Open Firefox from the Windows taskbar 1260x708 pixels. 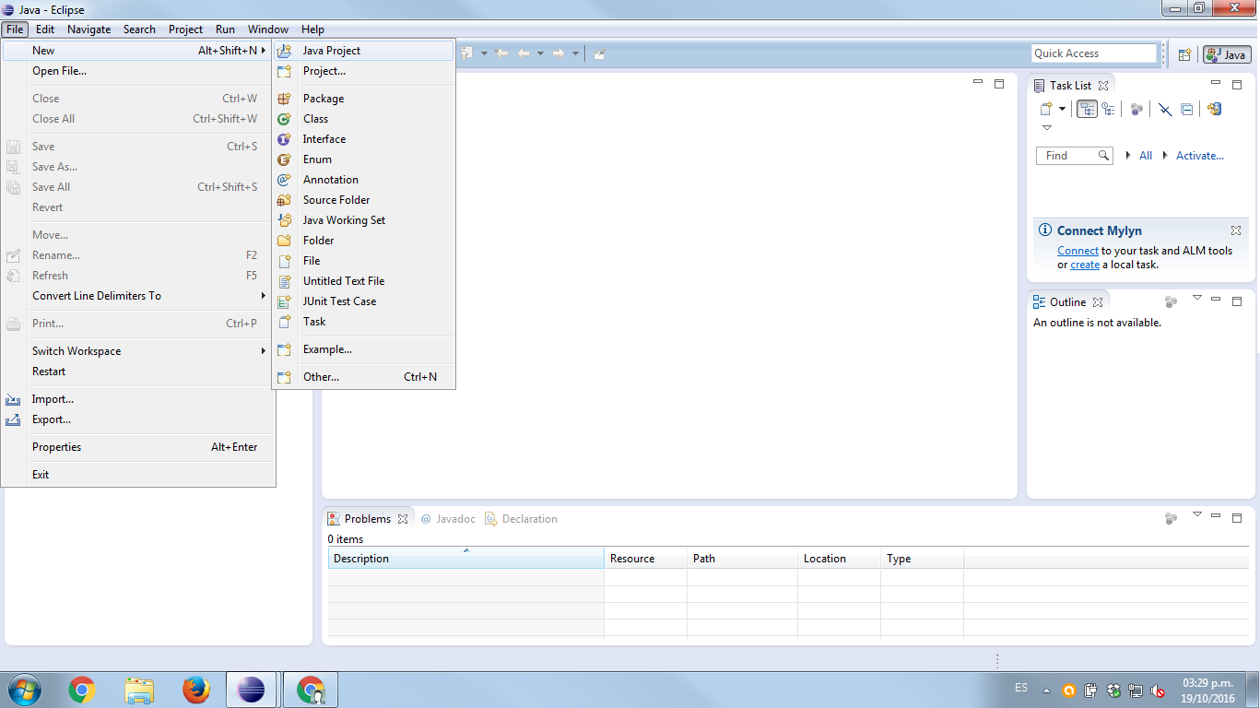195,690
